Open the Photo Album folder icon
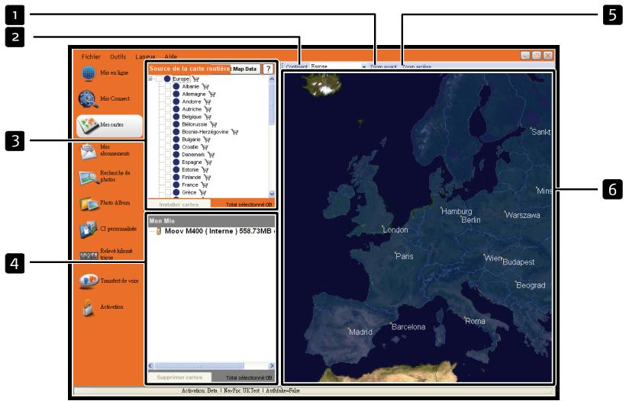 [89, 204]
